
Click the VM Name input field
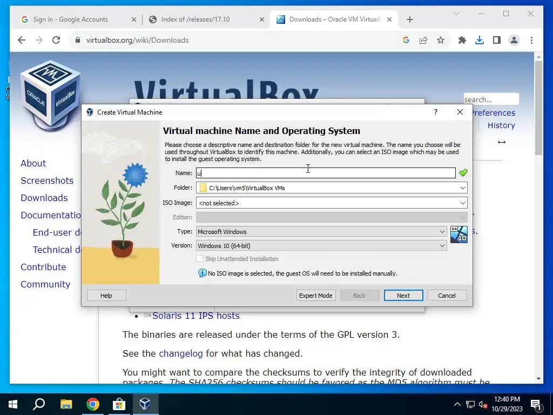[326, 173]
